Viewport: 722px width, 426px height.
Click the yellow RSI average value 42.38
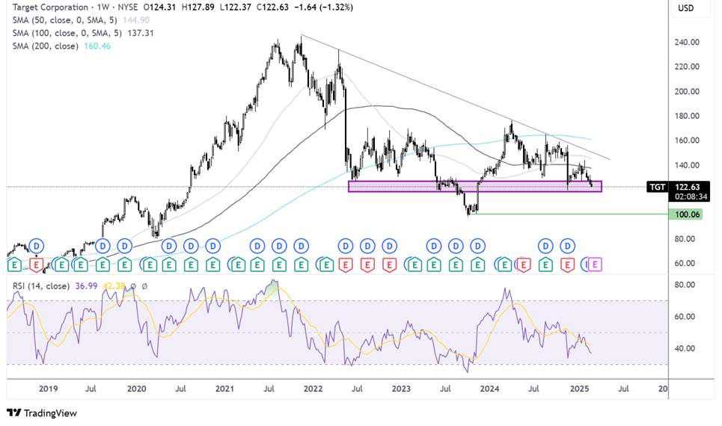tap(114, 286)
